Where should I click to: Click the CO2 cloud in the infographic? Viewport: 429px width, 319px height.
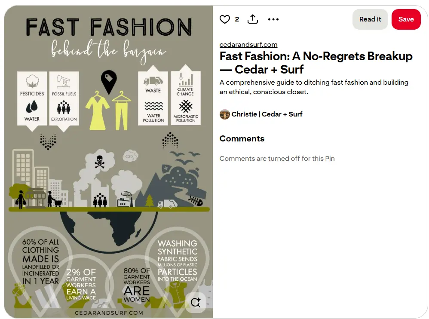click(x=130, y=156)
